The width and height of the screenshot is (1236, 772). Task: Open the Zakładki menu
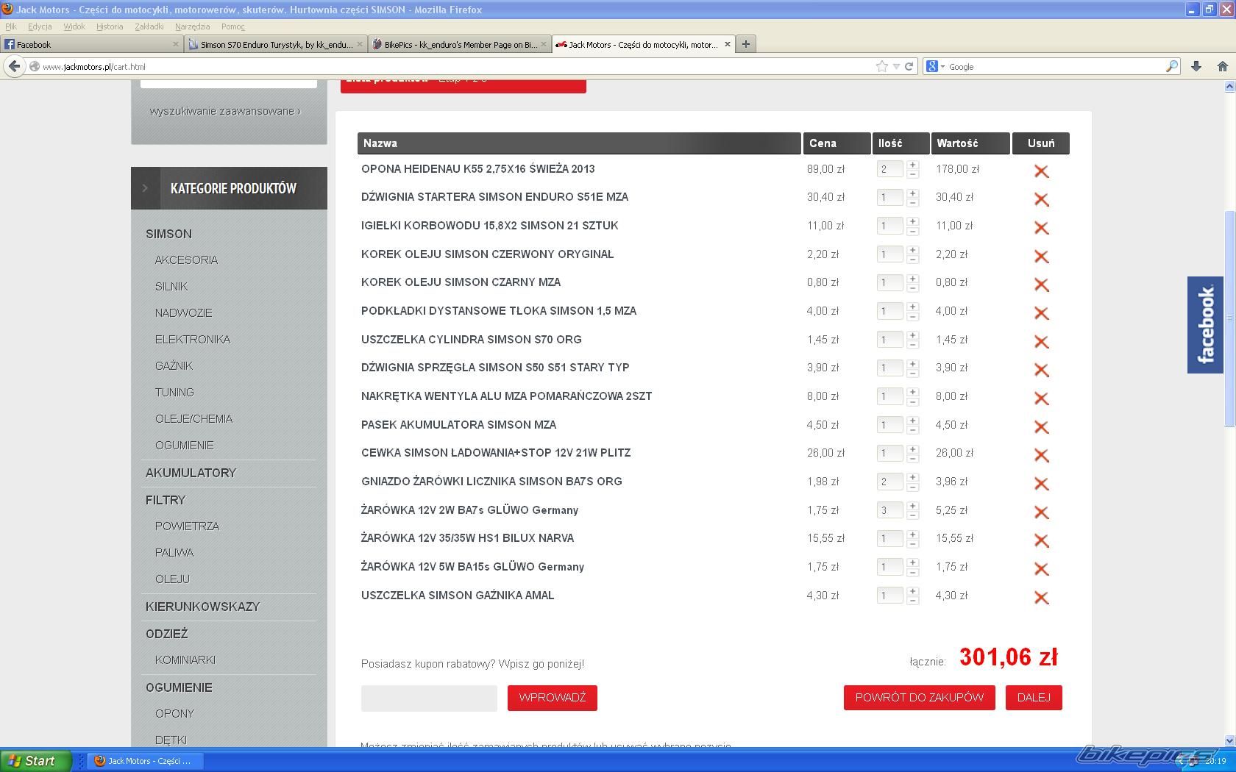(x=149, y=26)
